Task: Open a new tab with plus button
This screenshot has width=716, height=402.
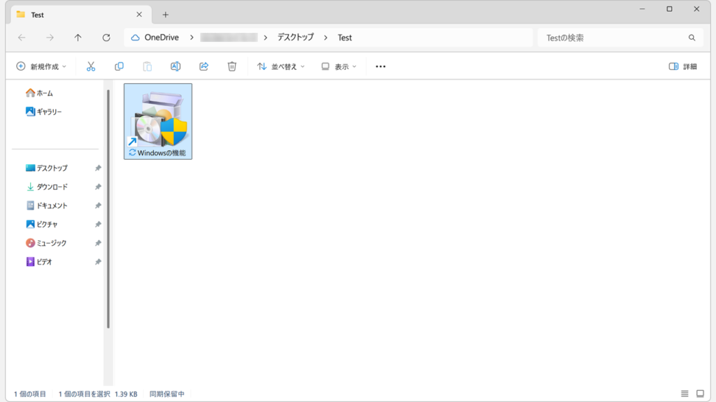Action: (x=166, y=15)
